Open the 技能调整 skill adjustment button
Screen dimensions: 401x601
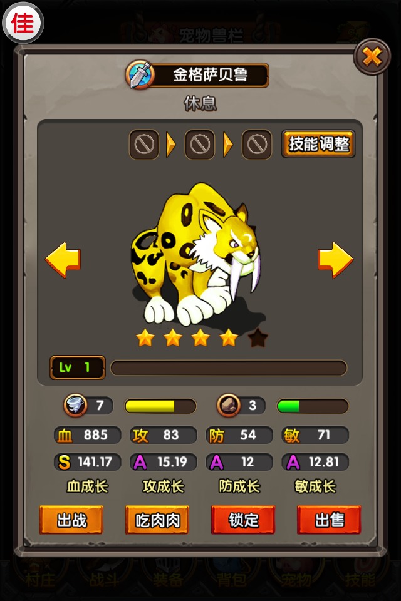coord(318,144)
